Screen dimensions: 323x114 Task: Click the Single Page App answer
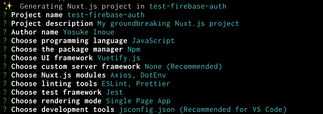tap(138, 101)
